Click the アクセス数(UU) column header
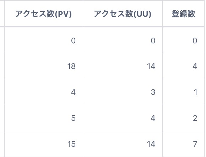Screen dimensions: 206x157 tap(123, 13)
